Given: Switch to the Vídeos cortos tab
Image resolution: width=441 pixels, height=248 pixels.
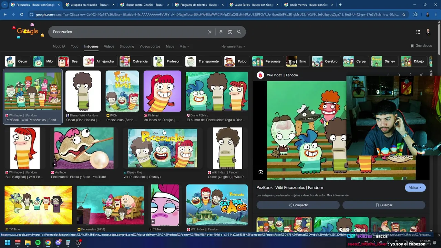Looking at the screenshot, I should coord(150,46).
